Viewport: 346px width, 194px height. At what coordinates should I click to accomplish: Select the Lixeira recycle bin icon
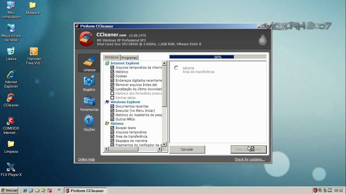pos(11,54)
